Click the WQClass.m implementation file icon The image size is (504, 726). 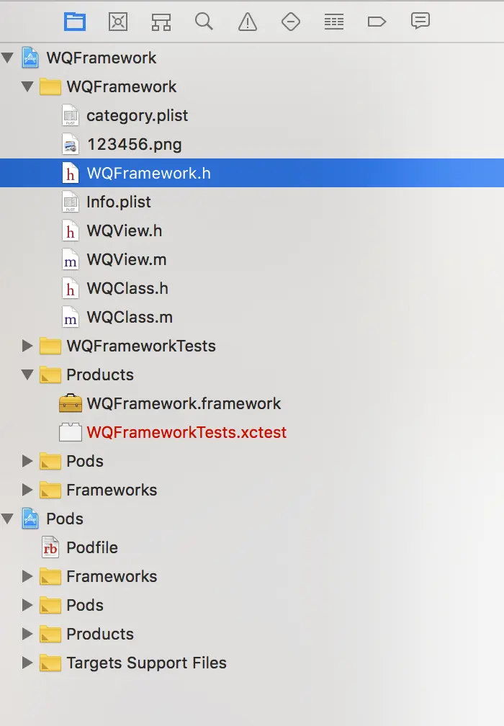[71, 317]
